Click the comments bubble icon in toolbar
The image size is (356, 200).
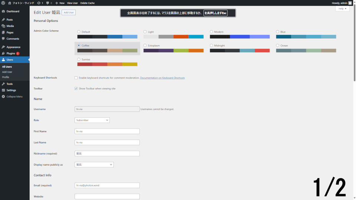click(49, 3)
